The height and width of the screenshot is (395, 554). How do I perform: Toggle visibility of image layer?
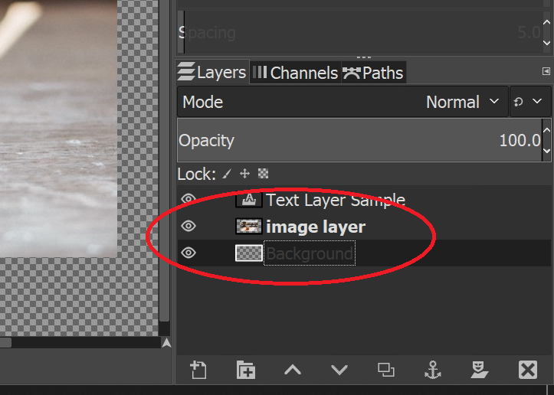188,227
